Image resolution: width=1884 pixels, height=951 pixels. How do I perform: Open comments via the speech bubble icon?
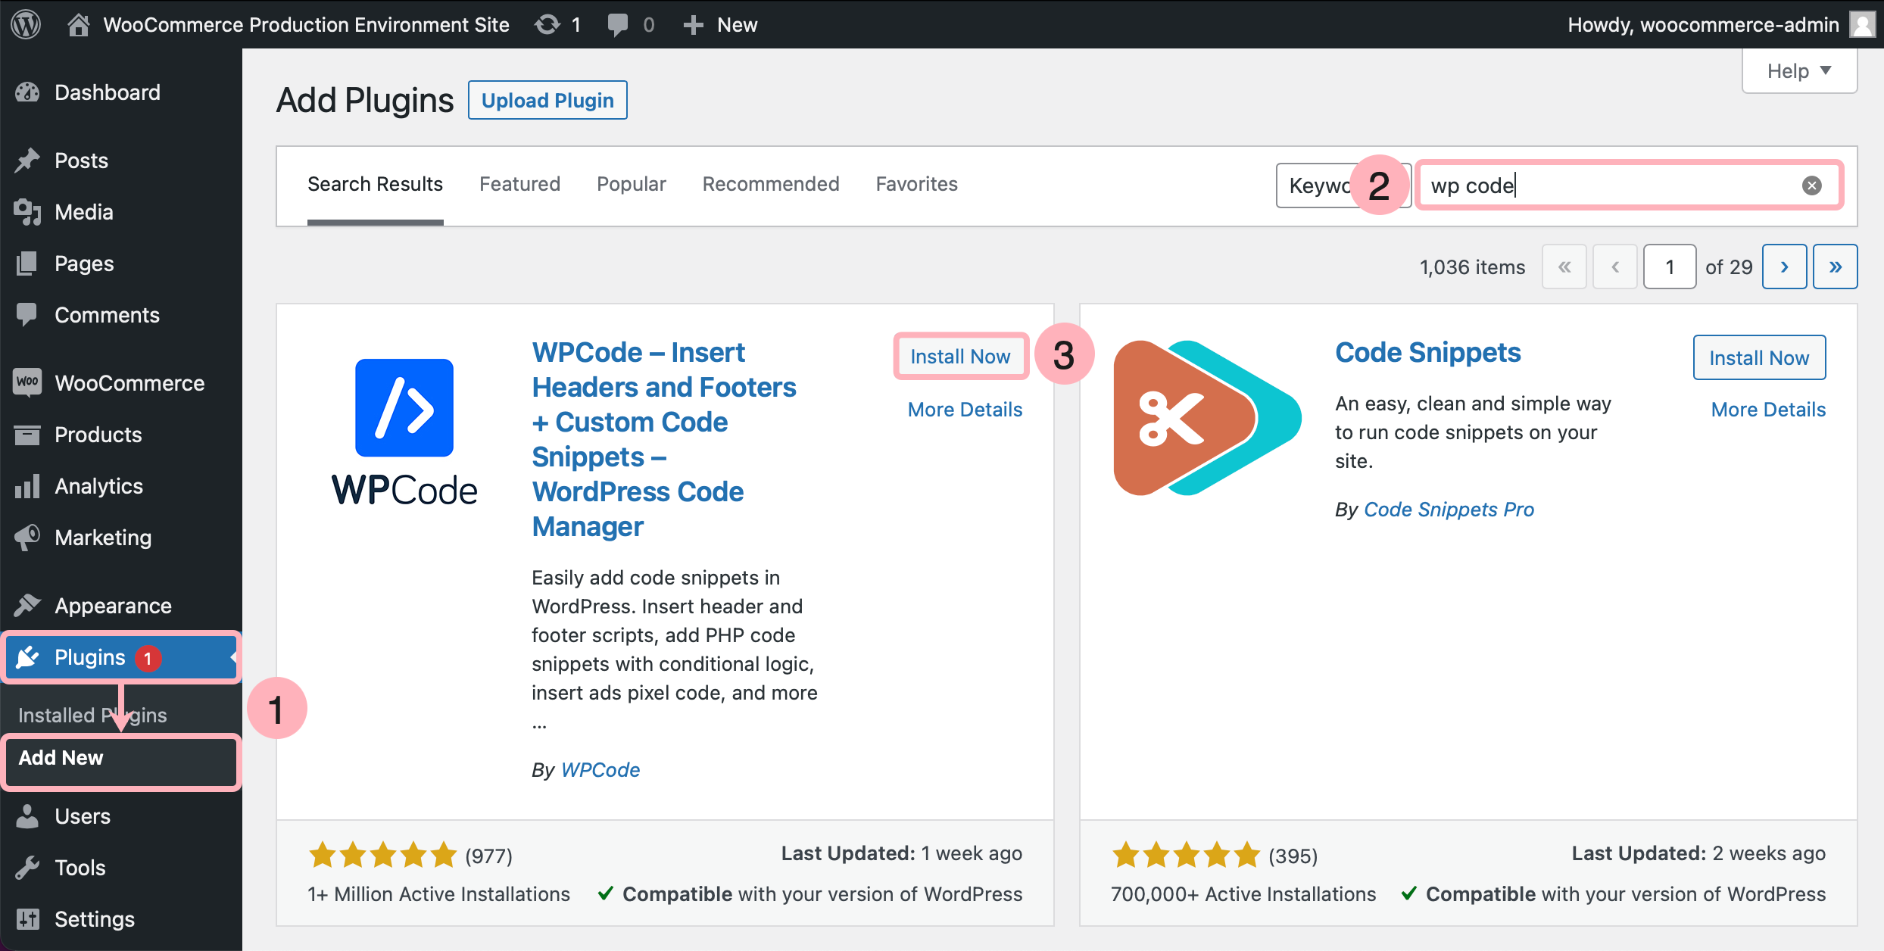pos(618,23)
